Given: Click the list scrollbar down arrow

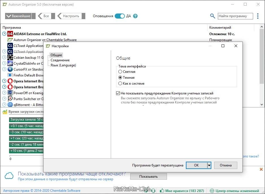Looking at the screenshot, I should (x=262, y=104).
